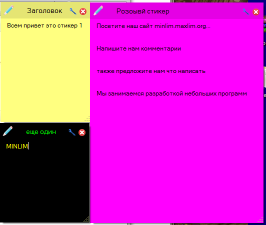Open wrench settings of black sticker

pyautogui.click(x=72, y=132)
